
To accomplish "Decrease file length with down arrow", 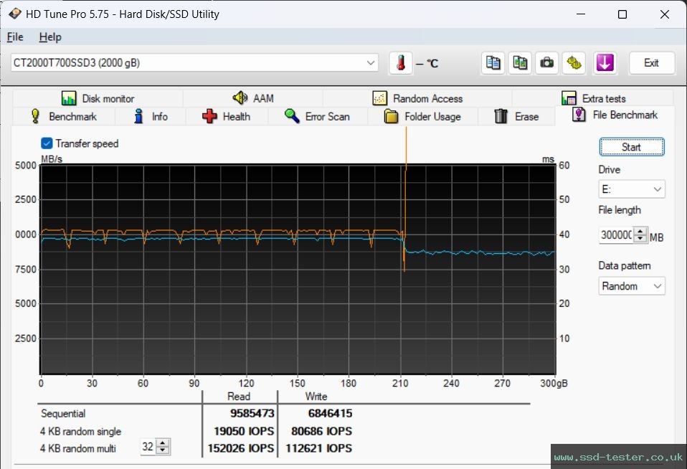I will [x=640, y=239].
